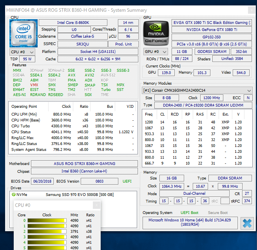Image resolution: width=257 pixels, height=250 pixels.
Task: Click the CPU Turbo operating point row
Action: coord(72,126)
